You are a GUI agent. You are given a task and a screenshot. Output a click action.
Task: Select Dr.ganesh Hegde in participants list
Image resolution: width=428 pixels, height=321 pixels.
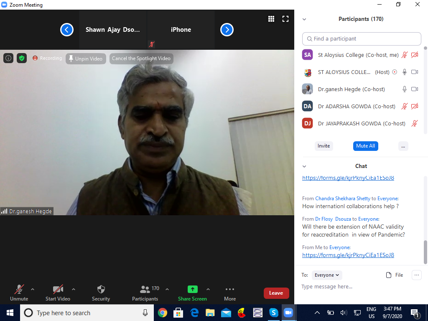pyautogui.click(x=362, y=89)
